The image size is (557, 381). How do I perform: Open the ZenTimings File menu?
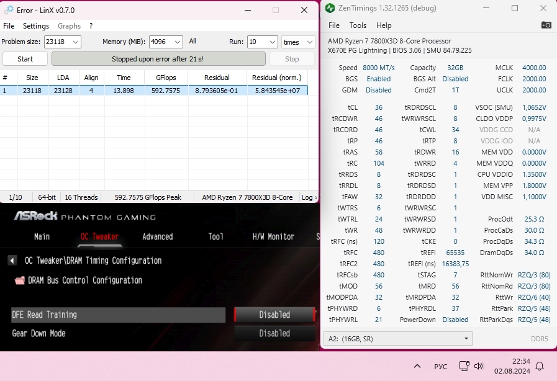click(334, 25)
